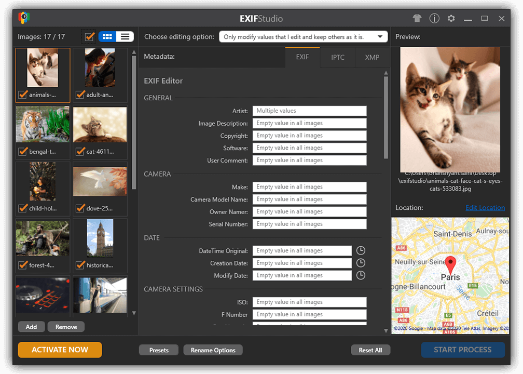The height and width of the screenshot is (374, 523).
Task: Open clock picker for Creation Date
Action: tap(361, 263)
